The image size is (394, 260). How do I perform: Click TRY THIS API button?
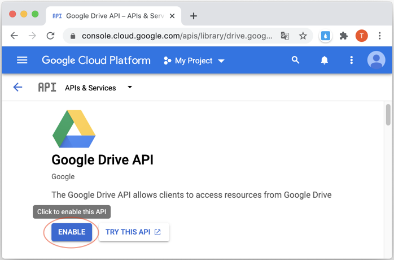pyautogui.click(x=134, y=232)
